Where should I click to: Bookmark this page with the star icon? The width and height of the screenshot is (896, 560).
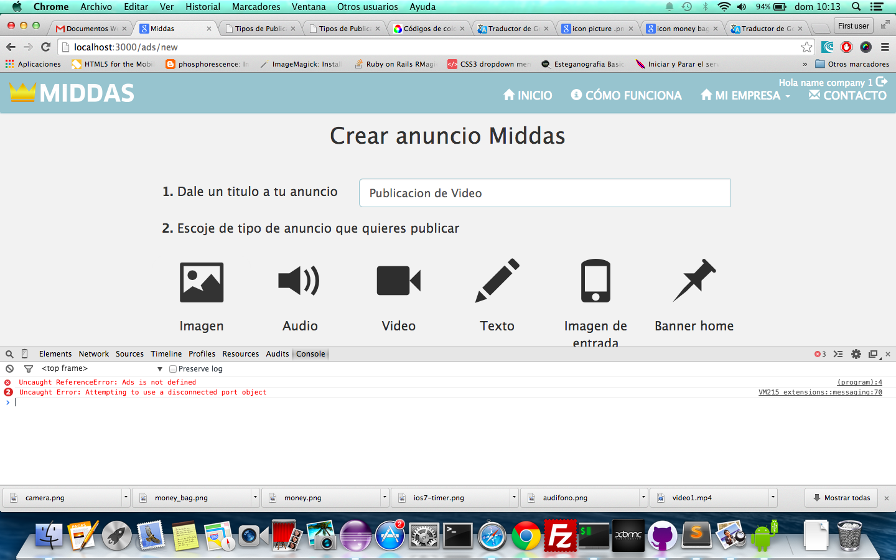pos(807,47)
